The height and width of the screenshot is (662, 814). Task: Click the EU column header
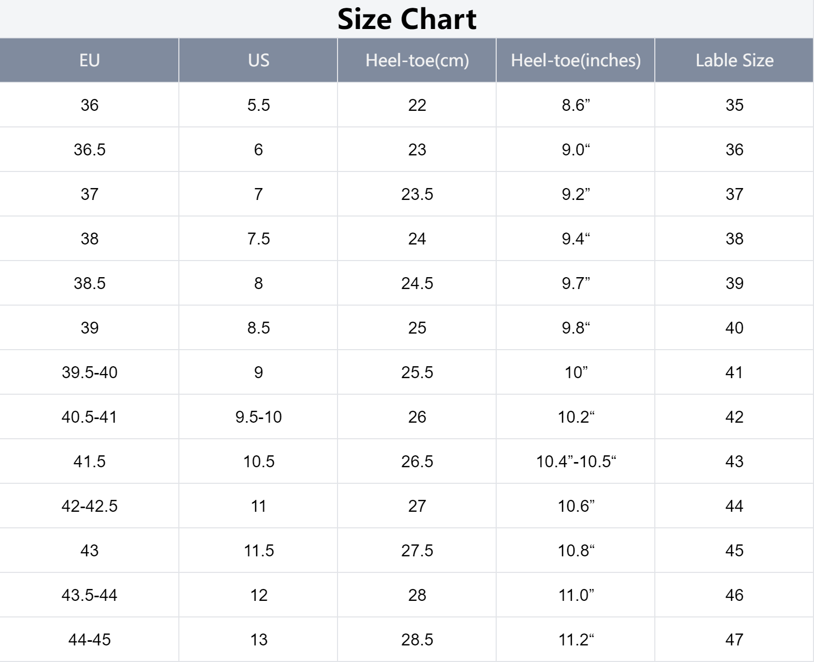tap(89, 60)
